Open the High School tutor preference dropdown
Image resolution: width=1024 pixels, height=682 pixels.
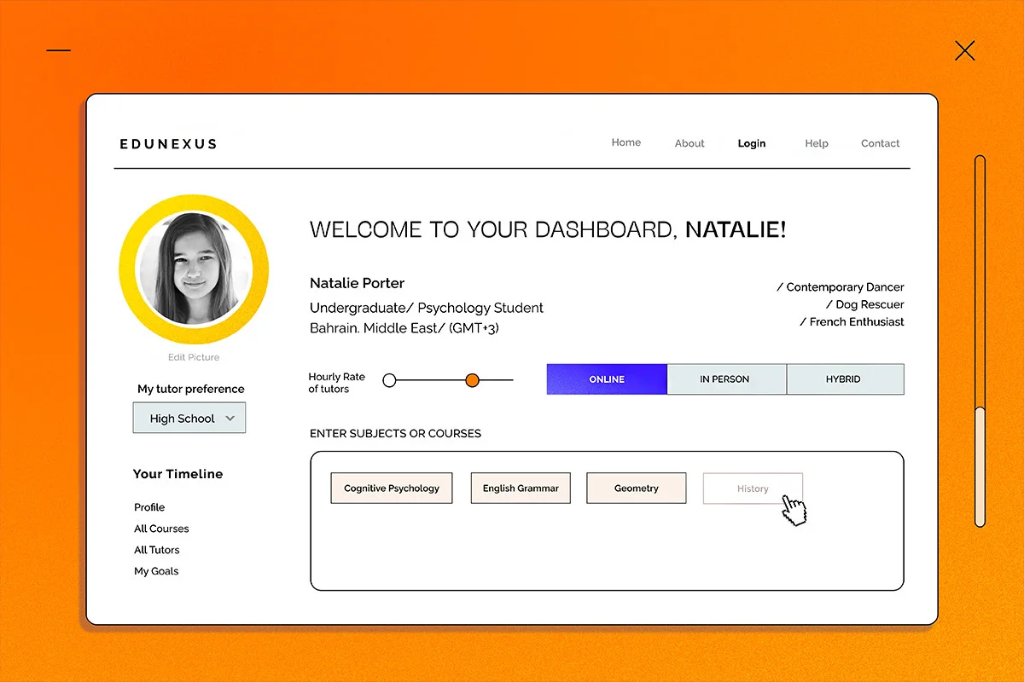tap(189, 419)
